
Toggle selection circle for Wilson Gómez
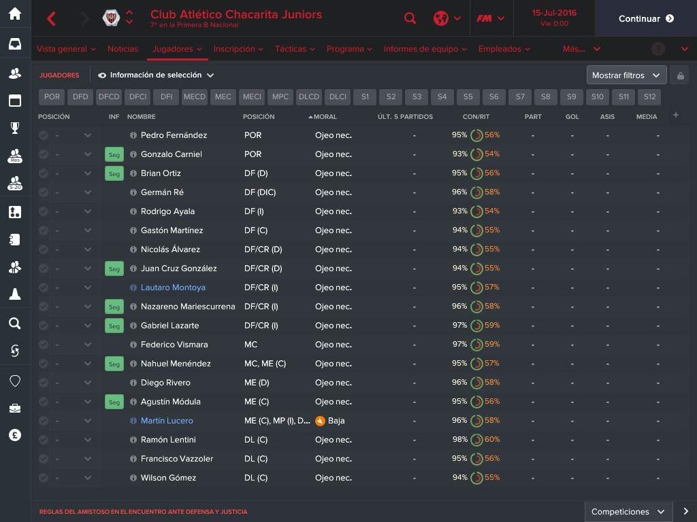pyautogui.click(x=44, y=478)
